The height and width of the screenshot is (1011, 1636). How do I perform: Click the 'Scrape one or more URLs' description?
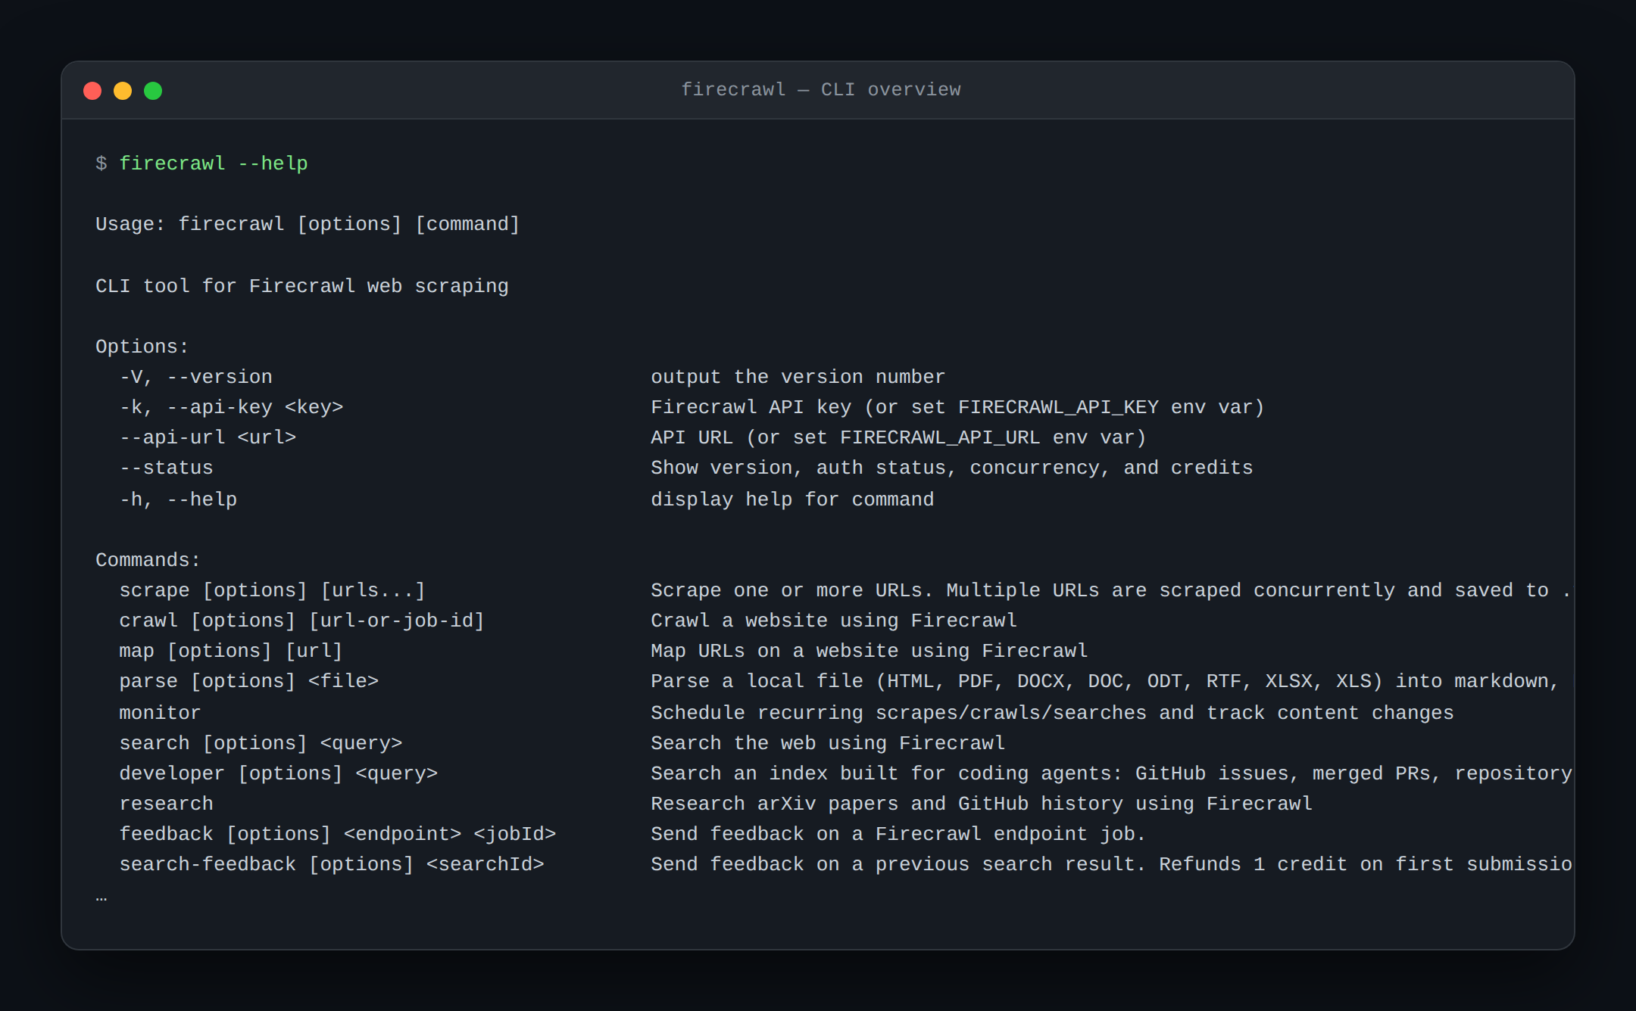pos(1111,590)
